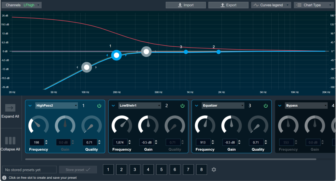Open the Chart Type dropdown
Viewport: 336px width, 181px height.
point(314,5)
